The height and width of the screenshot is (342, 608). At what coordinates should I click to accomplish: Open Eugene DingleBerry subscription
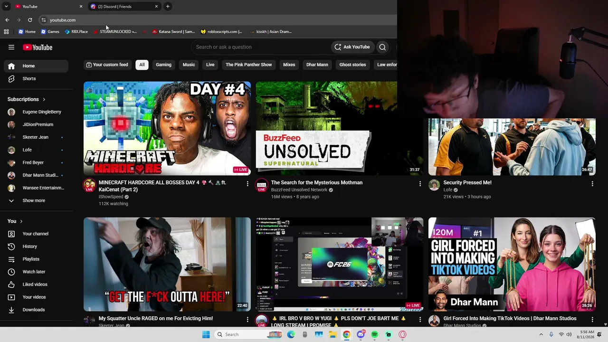(36, 112)
